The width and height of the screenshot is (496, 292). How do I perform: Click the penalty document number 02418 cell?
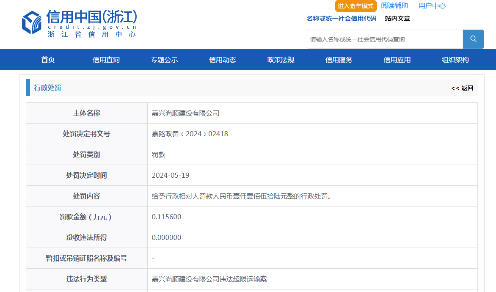190,134
